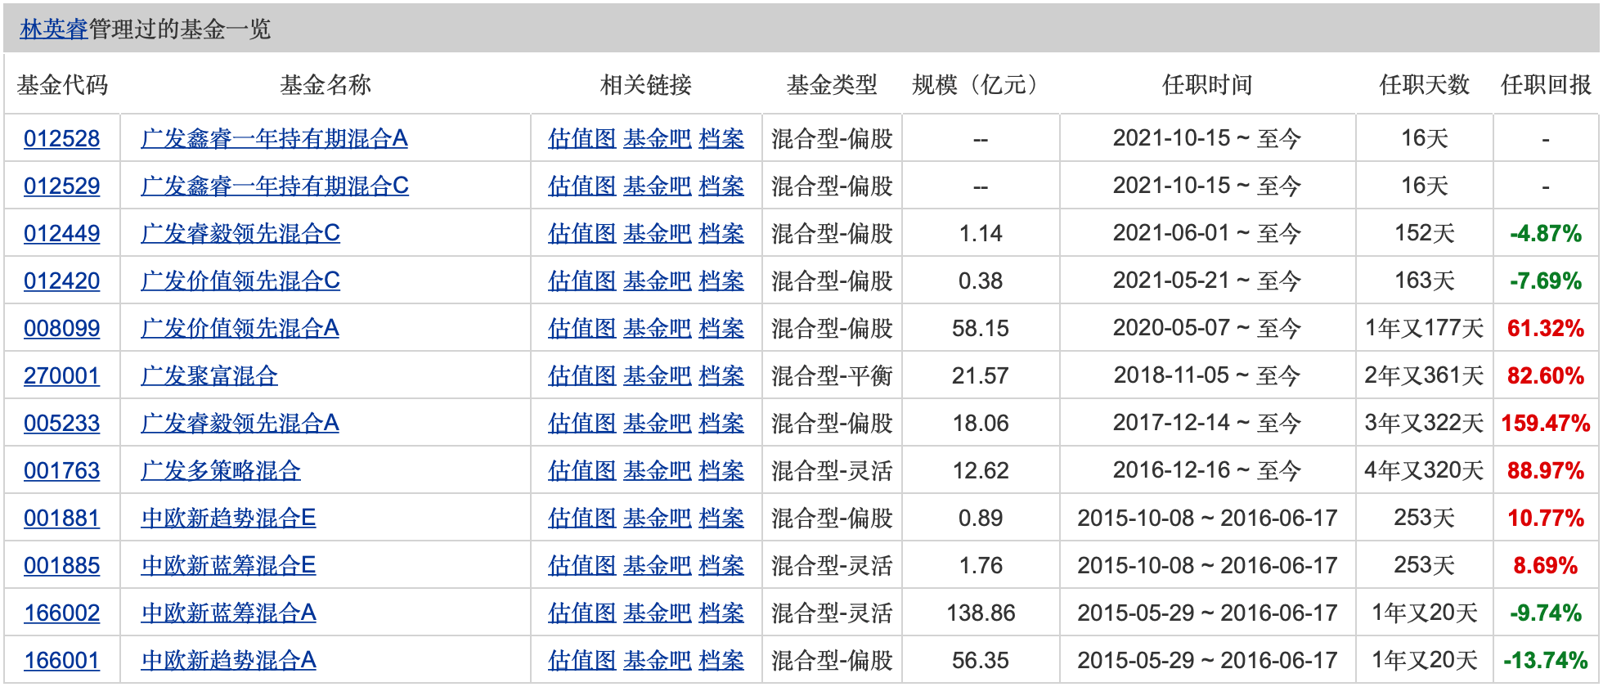
Task: Open fund code 270001 link
Action: coord(62,376)
